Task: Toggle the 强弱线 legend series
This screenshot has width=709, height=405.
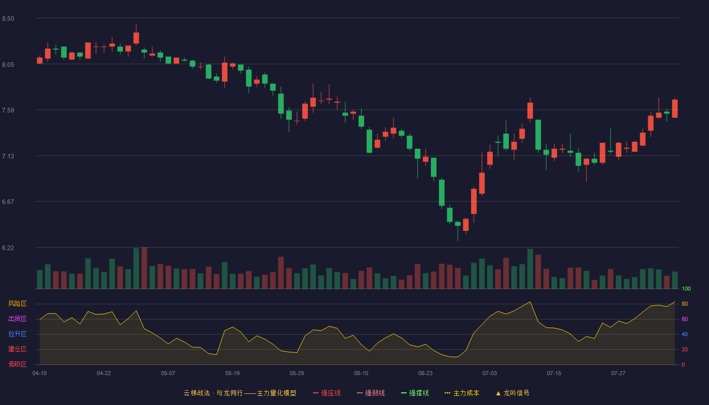Action: point(371,393)
